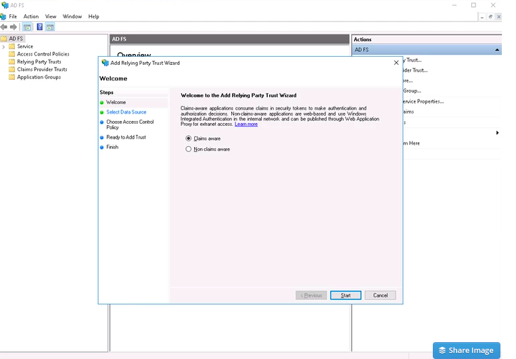Screen dimensions: 516x359
Task: Expand the Service tree node
Action: [3, 47]
